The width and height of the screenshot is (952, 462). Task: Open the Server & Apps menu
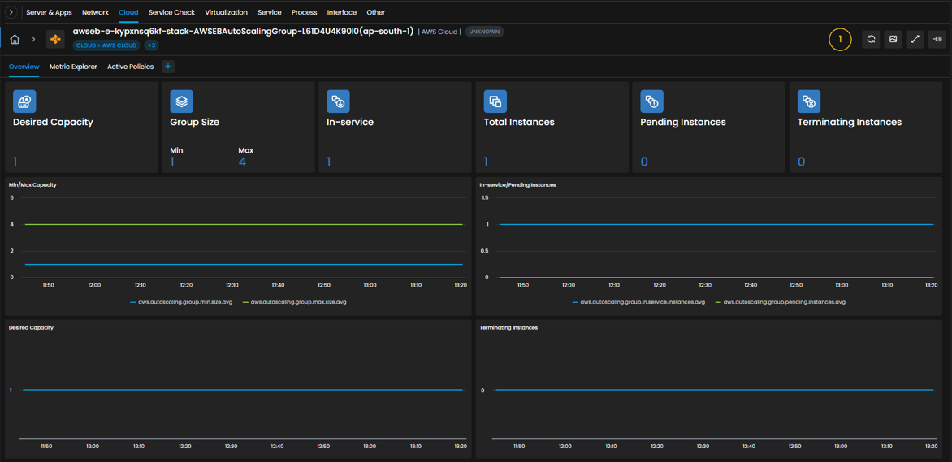pos(50,12)
